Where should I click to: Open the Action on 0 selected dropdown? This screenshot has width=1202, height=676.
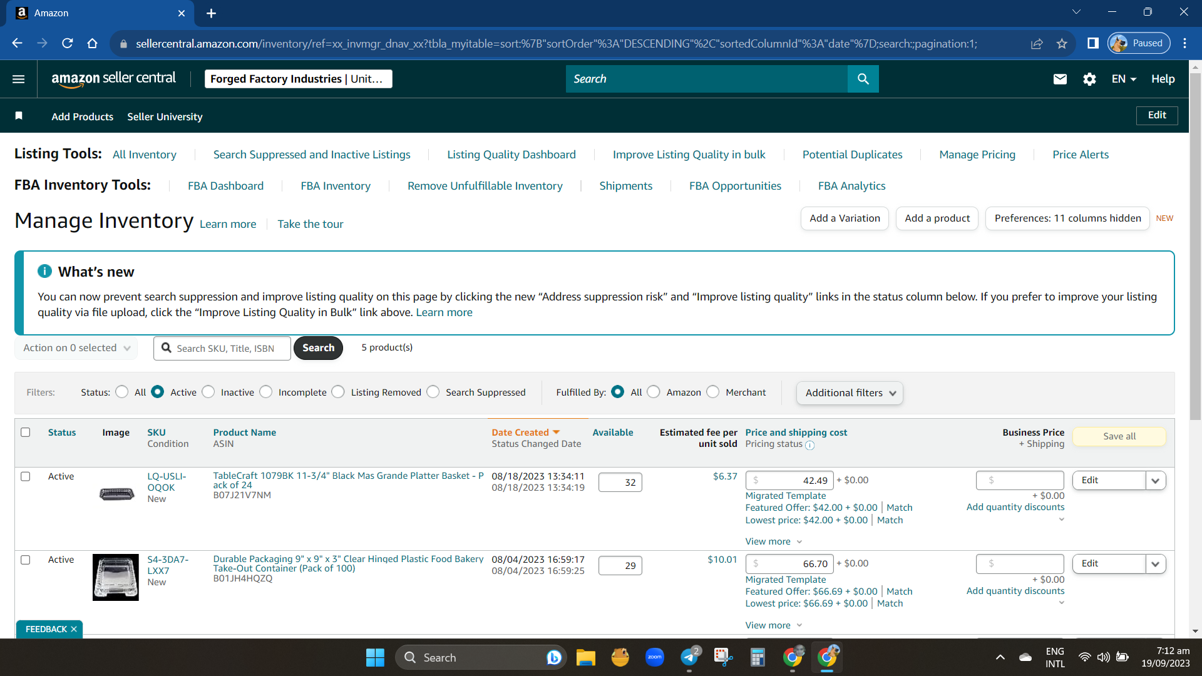coord(76,348)
